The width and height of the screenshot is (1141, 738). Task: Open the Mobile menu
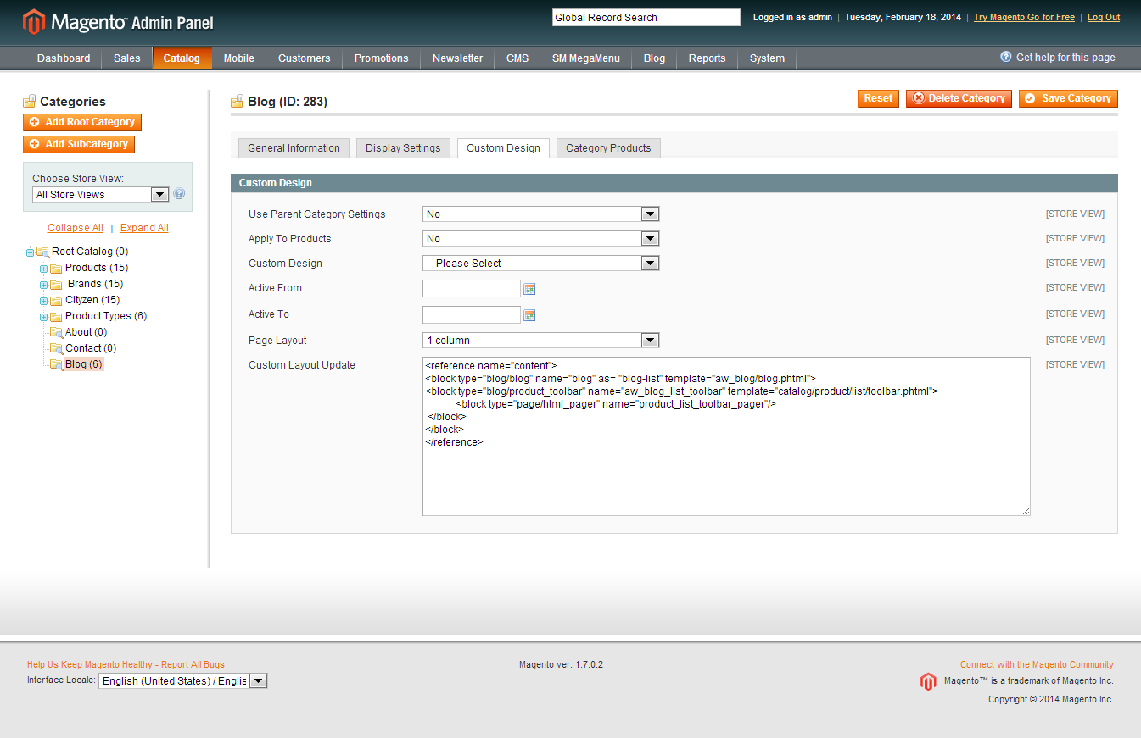point(239,58)
